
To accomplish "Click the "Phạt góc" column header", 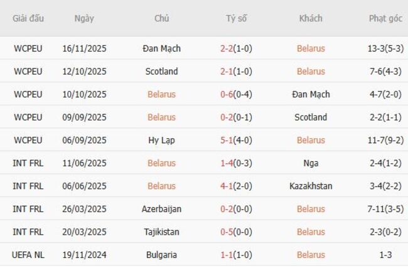I will click(x=385, y=18).
